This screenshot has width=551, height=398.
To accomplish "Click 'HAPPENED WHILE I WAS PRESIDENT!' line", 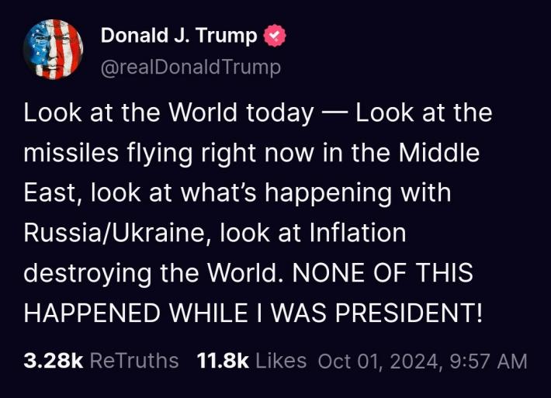I will tap(254, 313).
